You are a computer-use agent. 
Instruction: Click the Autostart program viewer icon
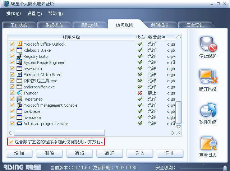point(19,123)
